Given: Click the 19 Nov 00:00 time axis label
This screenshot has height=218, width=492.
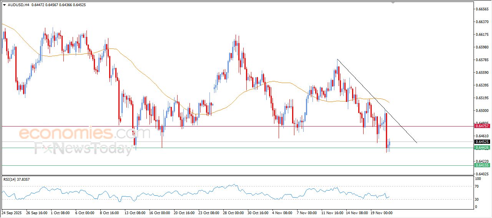Looking at the screenshot, I should click(x=381, y=213).
